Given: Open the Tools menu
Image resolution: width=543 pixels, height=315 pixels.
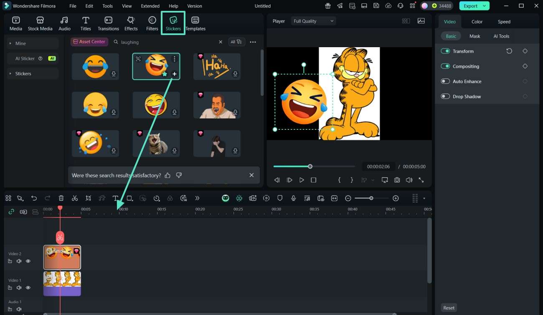Looking at the screenshot, I should (107, 6).
